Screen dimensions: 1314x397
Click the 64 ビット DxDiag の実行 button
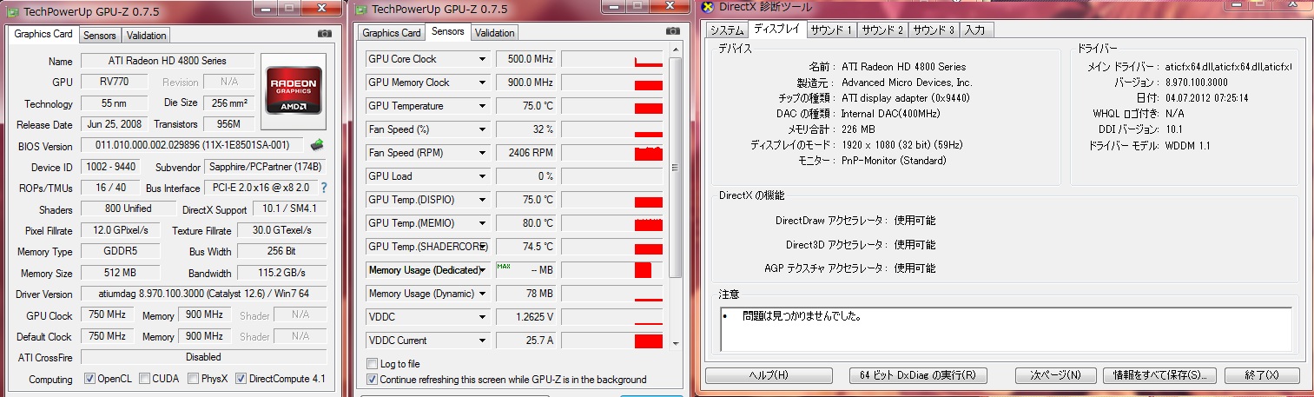pyautogui.click(x=918, y=375)
